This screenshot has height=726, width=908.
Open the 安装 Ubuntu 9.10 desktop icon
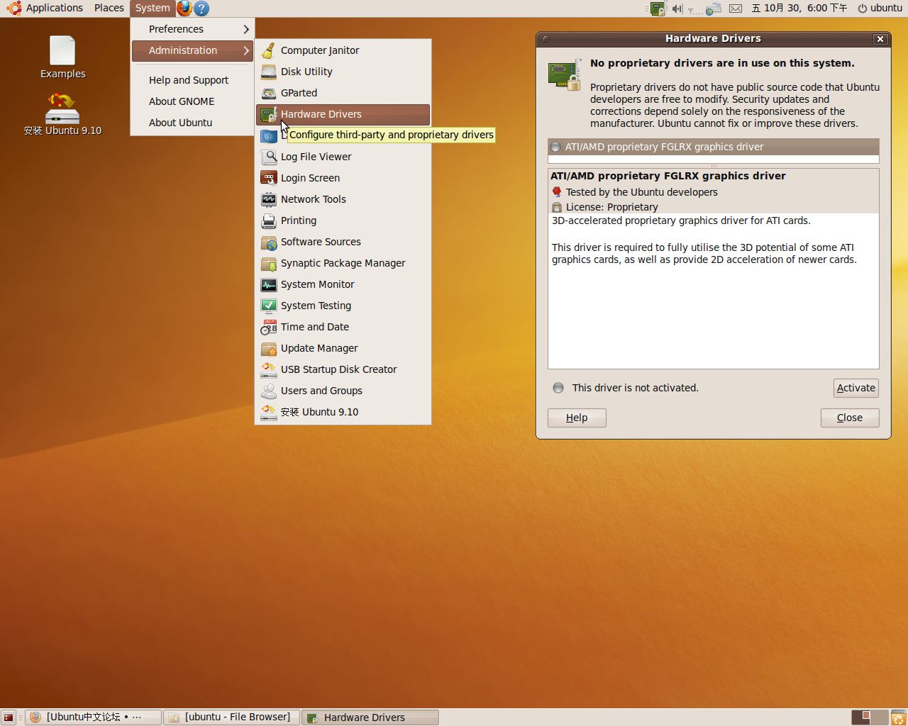62,108
